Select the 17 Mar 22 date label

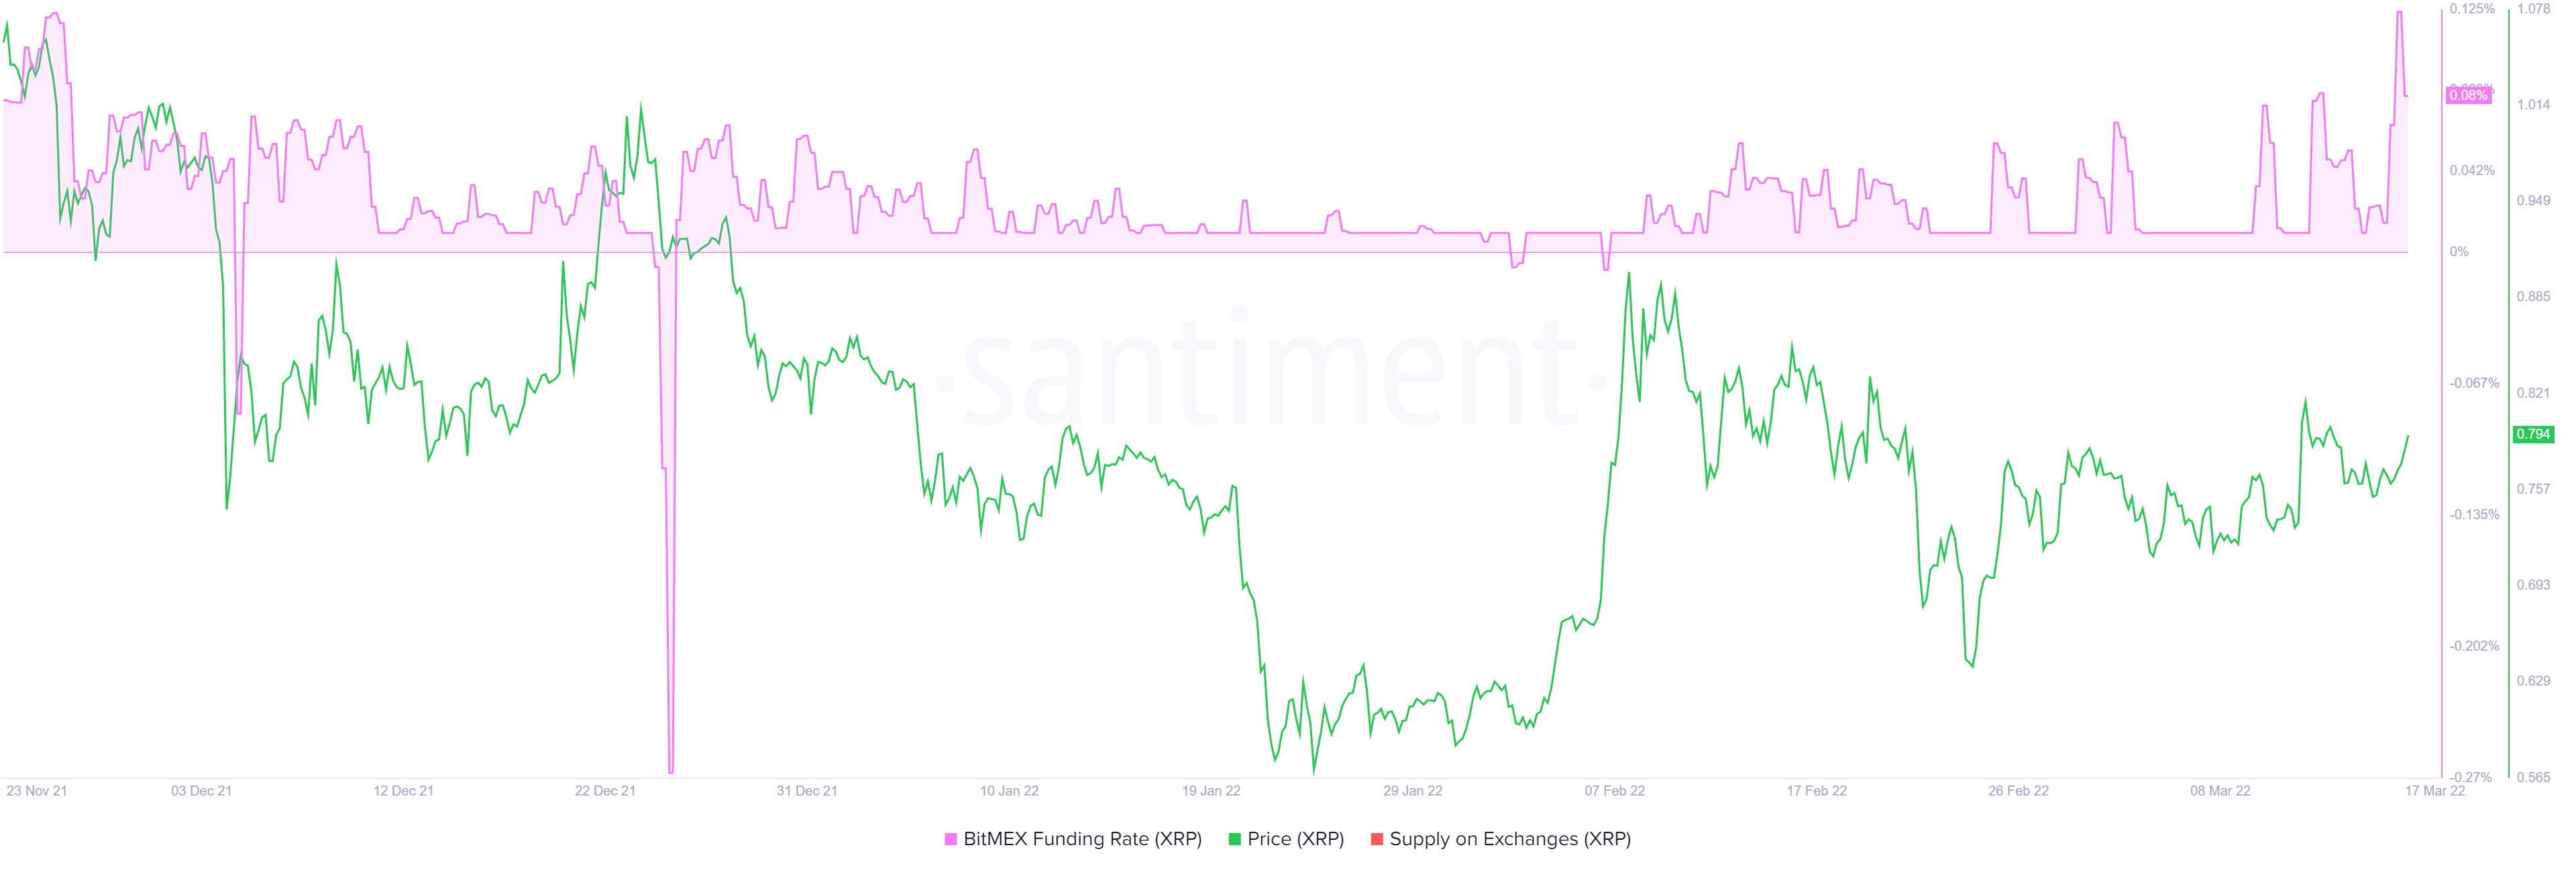tap(2435, 791)
